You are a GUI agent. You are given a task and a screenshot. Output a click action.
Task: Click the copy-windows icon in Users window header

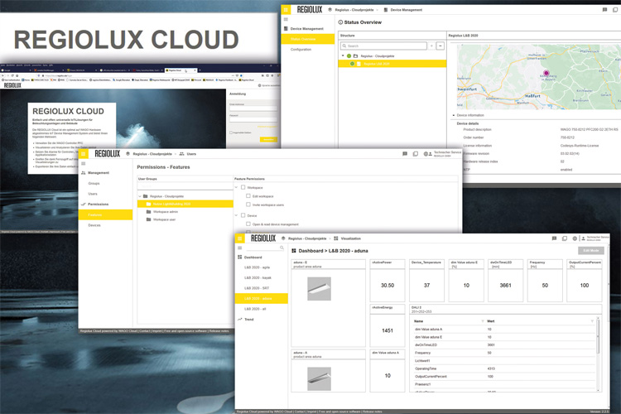(415, 154)
